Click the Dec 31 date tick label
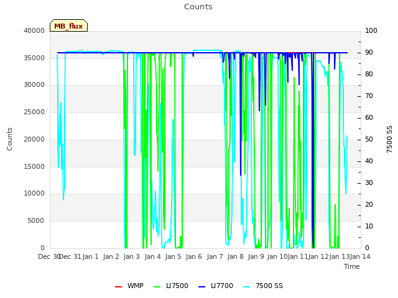Viewport: 398px width, 298px height. point(70,256)
